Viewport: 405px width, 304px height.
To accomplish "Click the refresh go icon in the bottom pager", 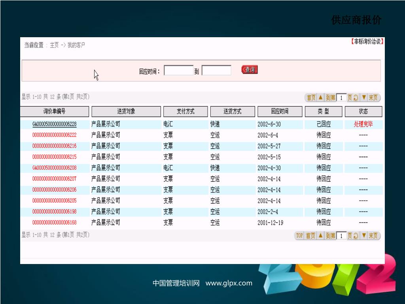I will coord(356,236).
